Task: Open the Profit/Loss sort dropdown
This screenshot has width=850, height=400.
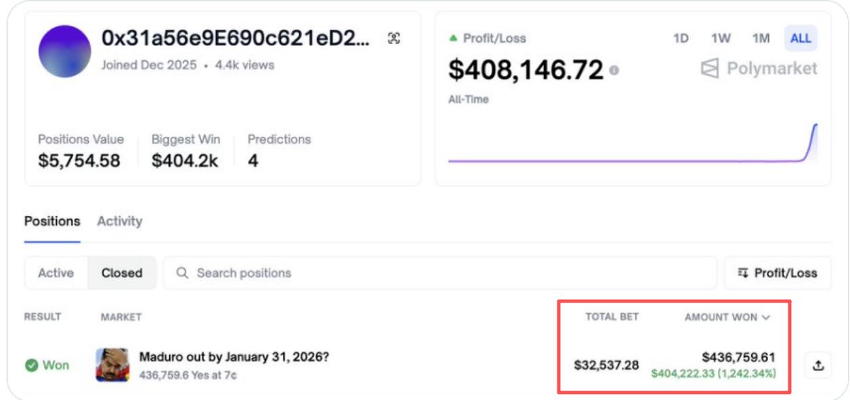Action: 778,273
